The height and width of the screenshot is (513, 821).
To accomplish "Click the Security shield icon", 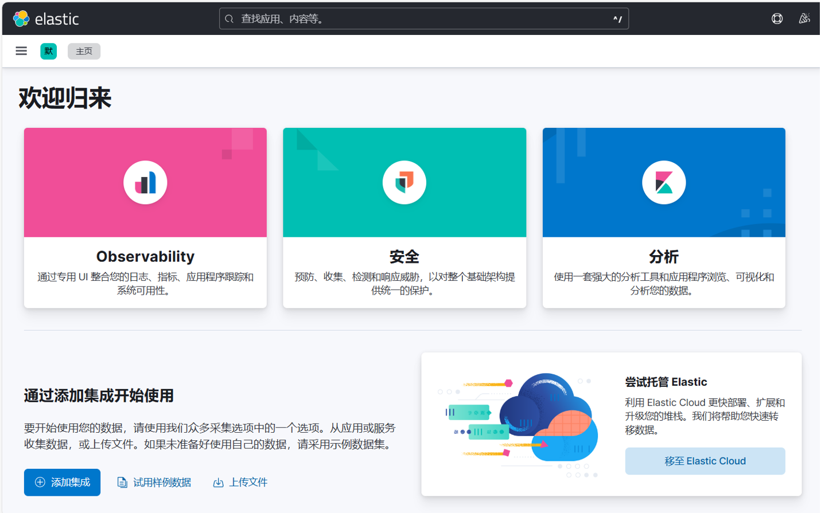I will coord(404,183).
